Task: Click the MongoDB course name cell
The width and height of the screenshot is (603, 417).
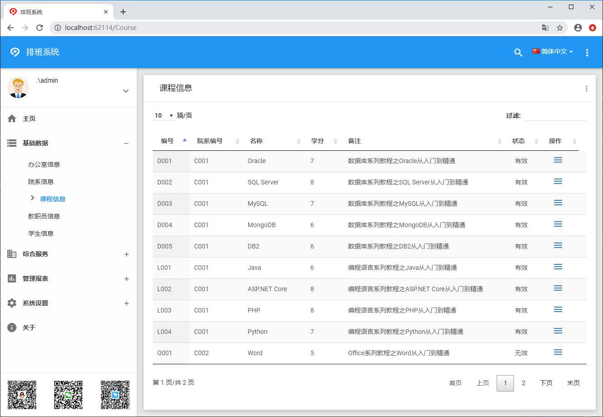Action: click(262, 225)
